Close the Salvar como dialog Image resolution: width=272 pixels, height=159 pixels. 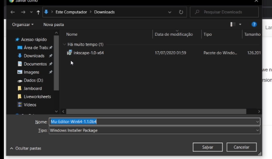click(256, 1)
